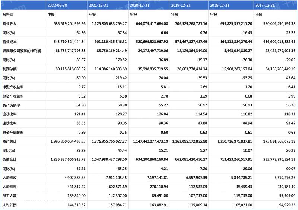The image size is (298, 210).
Task: Click cost value 543,710,824,444.84
Action: pos(70,42)
